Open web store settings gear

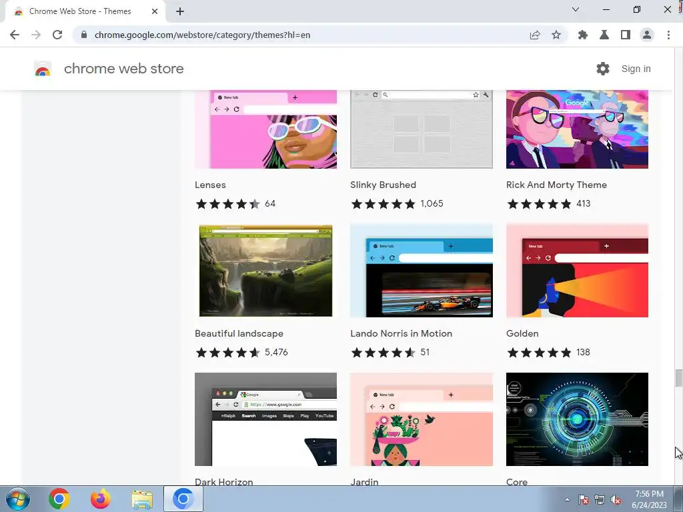point(603,69)
